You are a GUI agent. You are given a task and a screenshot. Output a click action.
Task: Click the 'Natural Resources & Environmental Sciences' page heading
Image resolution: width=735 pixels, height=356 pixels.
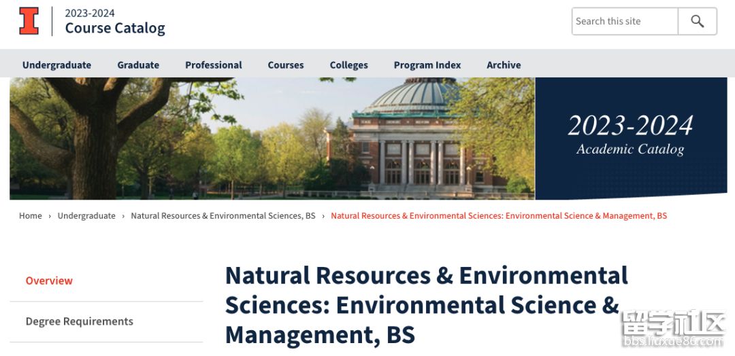click(426, 305)
